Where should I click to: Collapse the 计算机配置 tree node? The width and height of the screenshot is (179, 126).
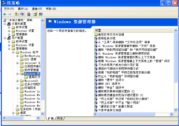click(5, 24)
